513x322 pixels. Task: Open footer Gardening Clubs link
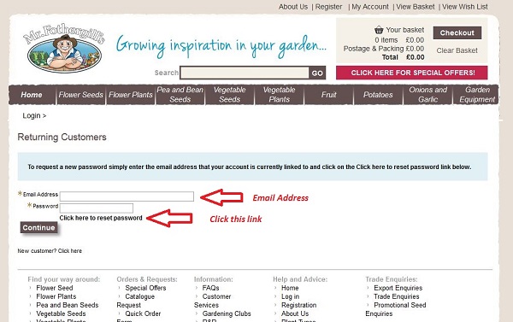(227, 313)
